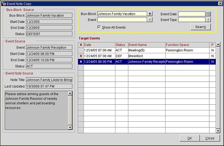Expand the Event dropdown arrow
Viewport: 224px width, 146px height.
click(149, 20)
